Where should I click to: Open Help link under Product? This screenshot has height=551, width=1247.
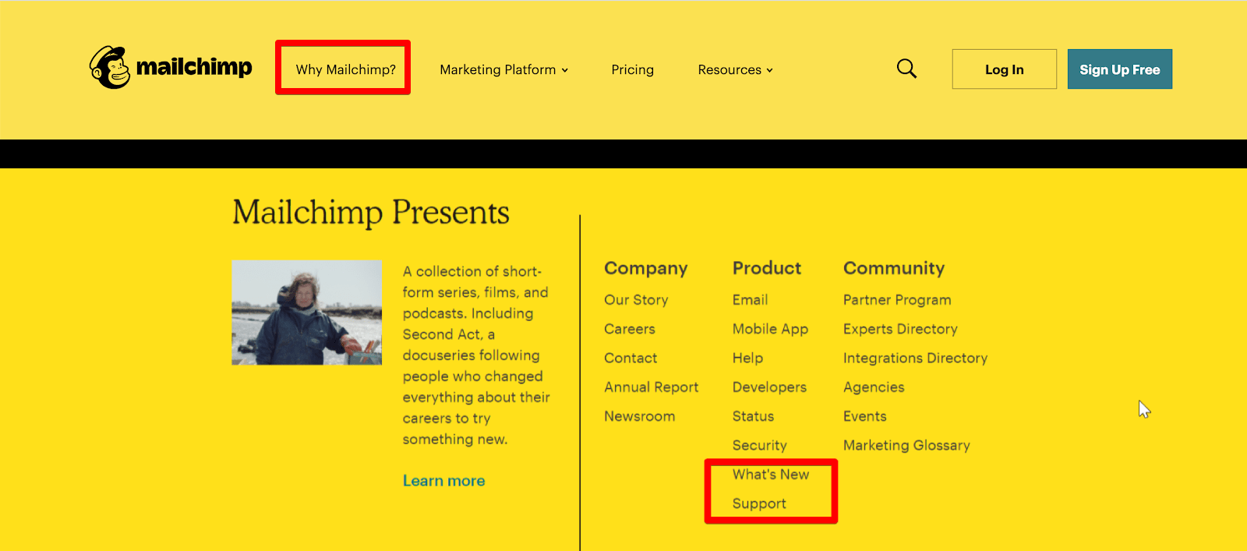click(747, 358)
